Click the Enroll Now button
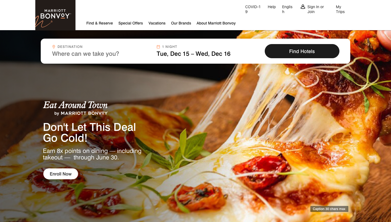This screenshot has height=222, width=391. coord(61,174)
